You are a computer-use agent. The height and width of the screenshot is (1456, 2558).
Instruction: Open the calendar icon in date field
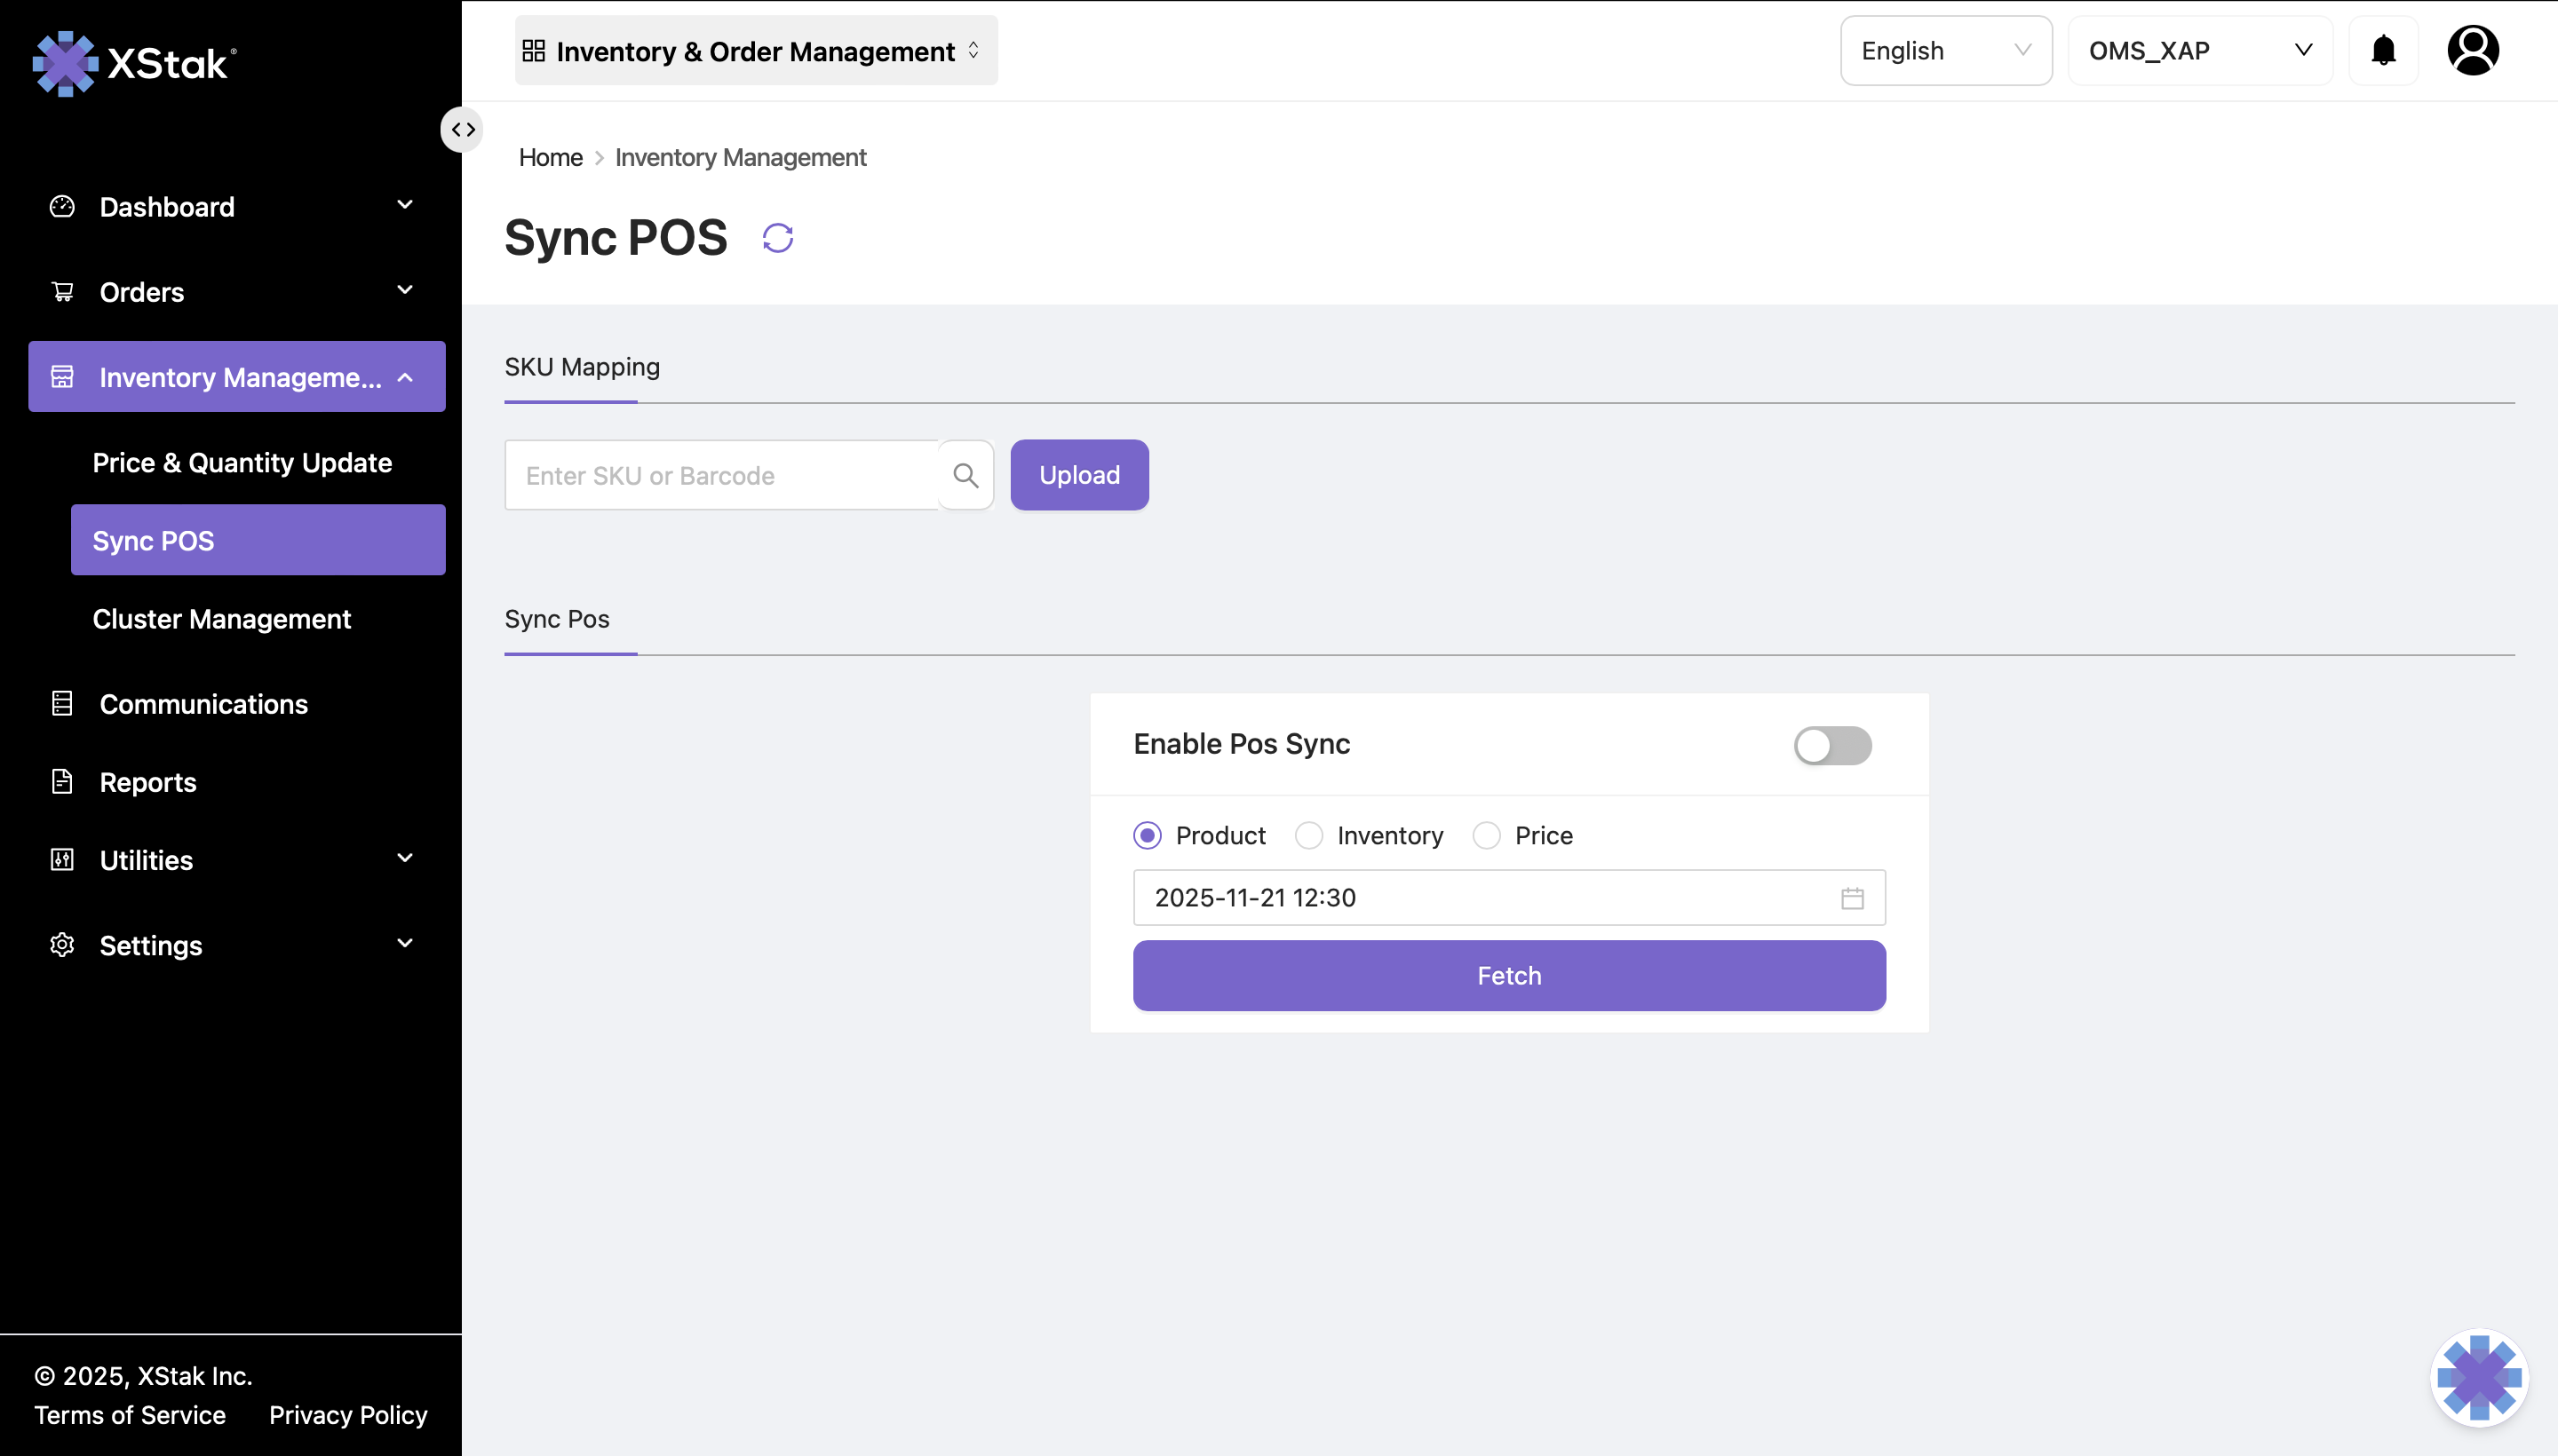click(x=1852, y=898)
